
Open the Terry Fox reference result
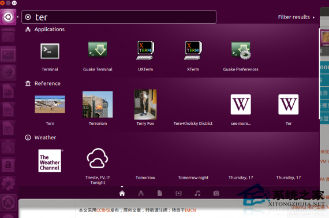click(145, 104)
